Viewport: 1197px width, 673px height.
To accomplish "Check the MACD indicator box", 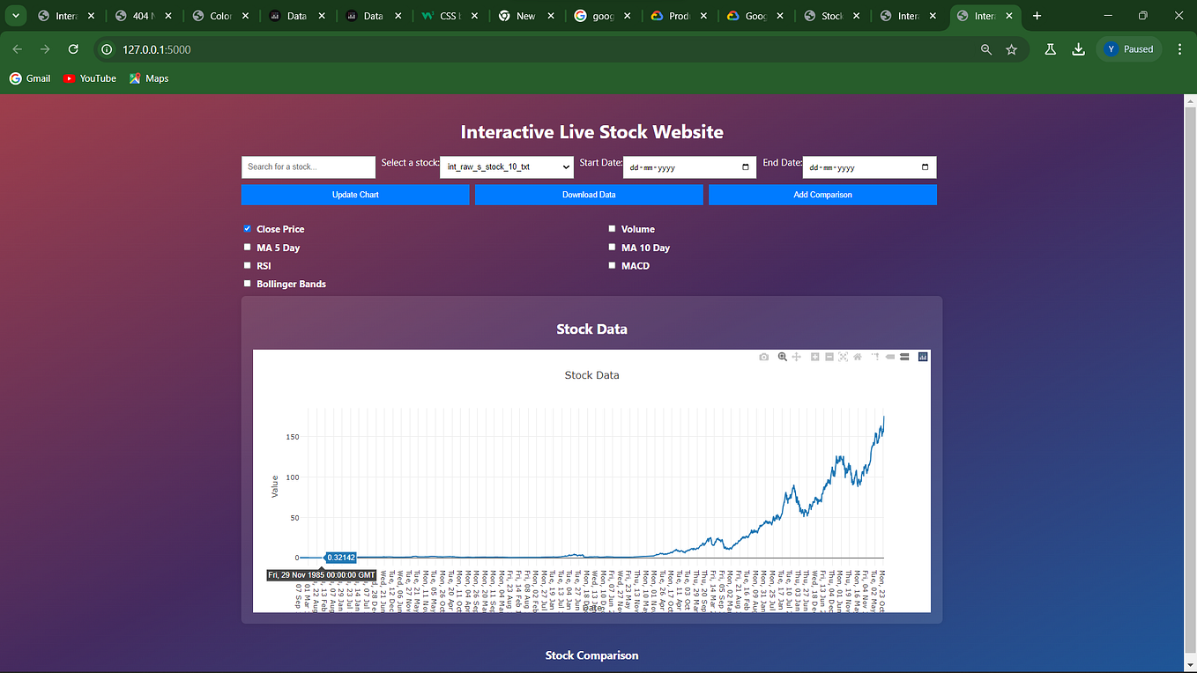I will click(612, 265).
